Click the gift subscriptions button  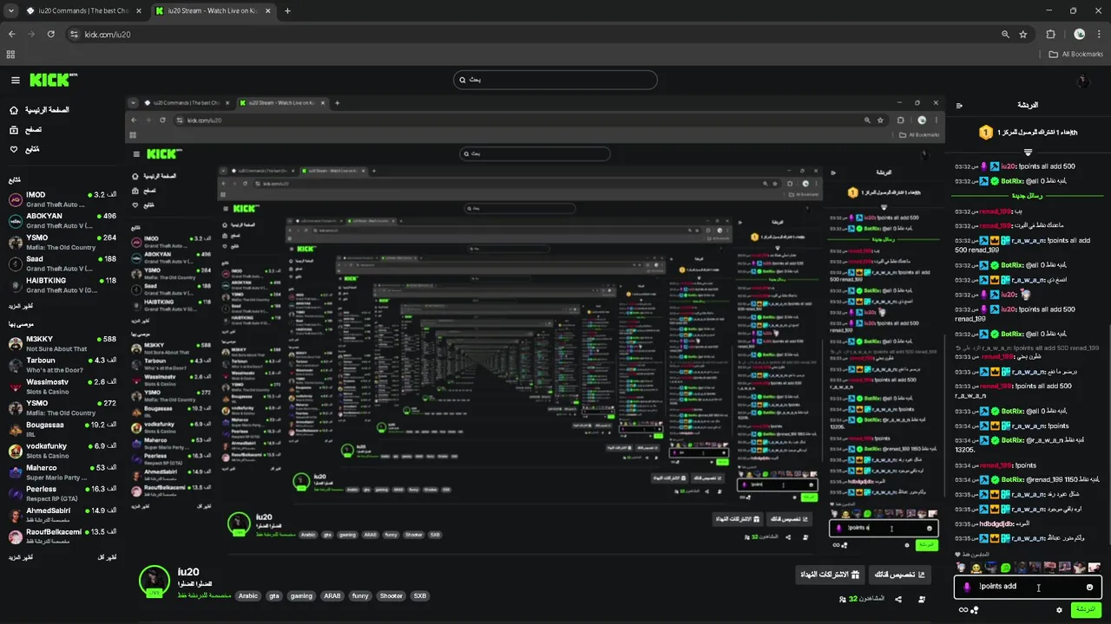828,575
